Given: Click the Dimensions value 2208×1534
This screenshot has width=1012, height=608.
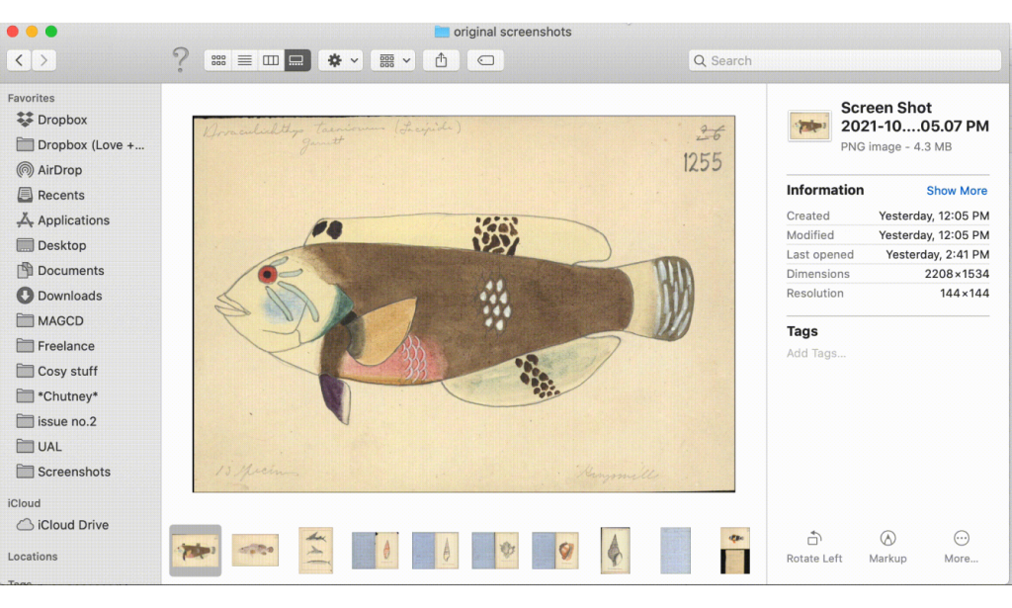Looking at the screenshot, I should 957,274.
